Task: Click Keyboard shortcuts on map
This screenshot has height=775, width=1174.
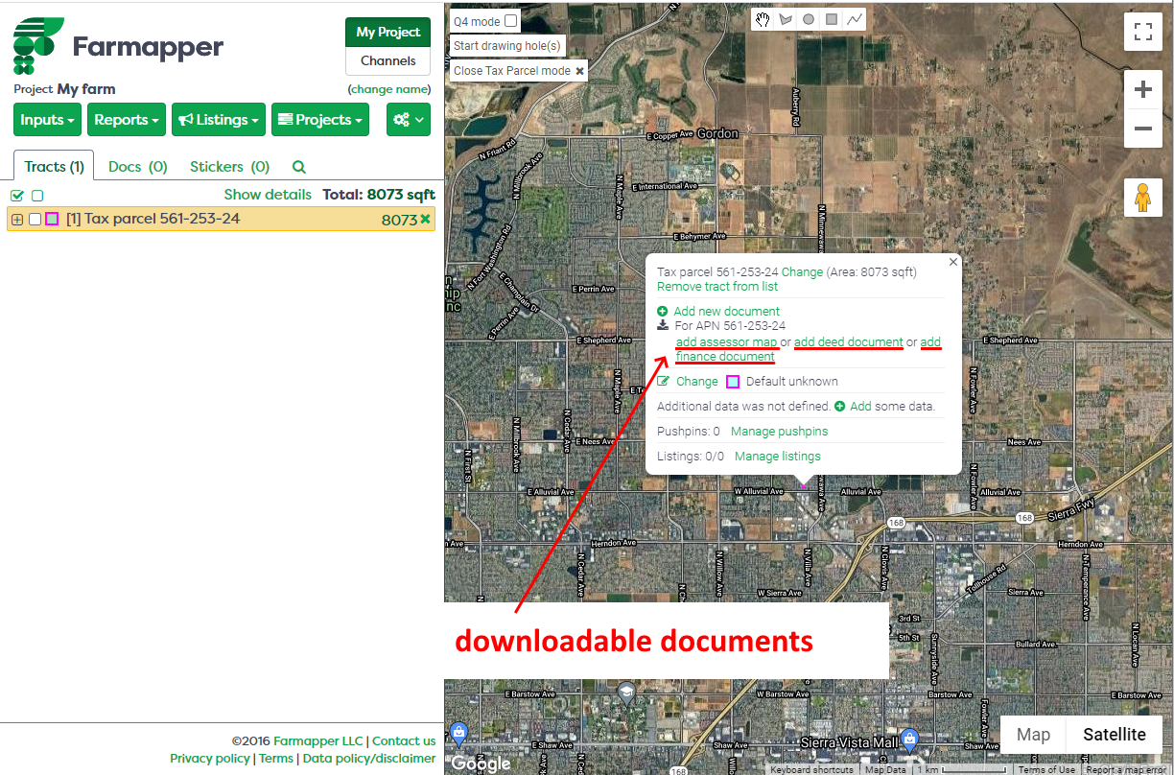Action: click(811, 769)
